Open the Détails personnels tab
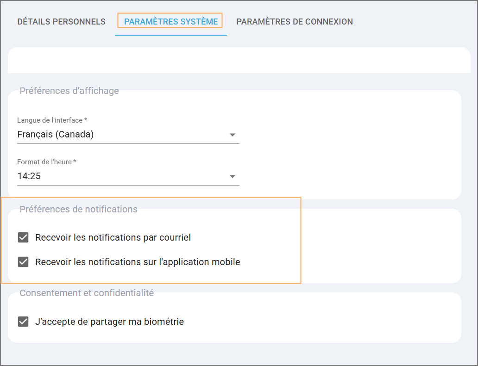This screenshot has width=478, height=366. pos(61,22)
